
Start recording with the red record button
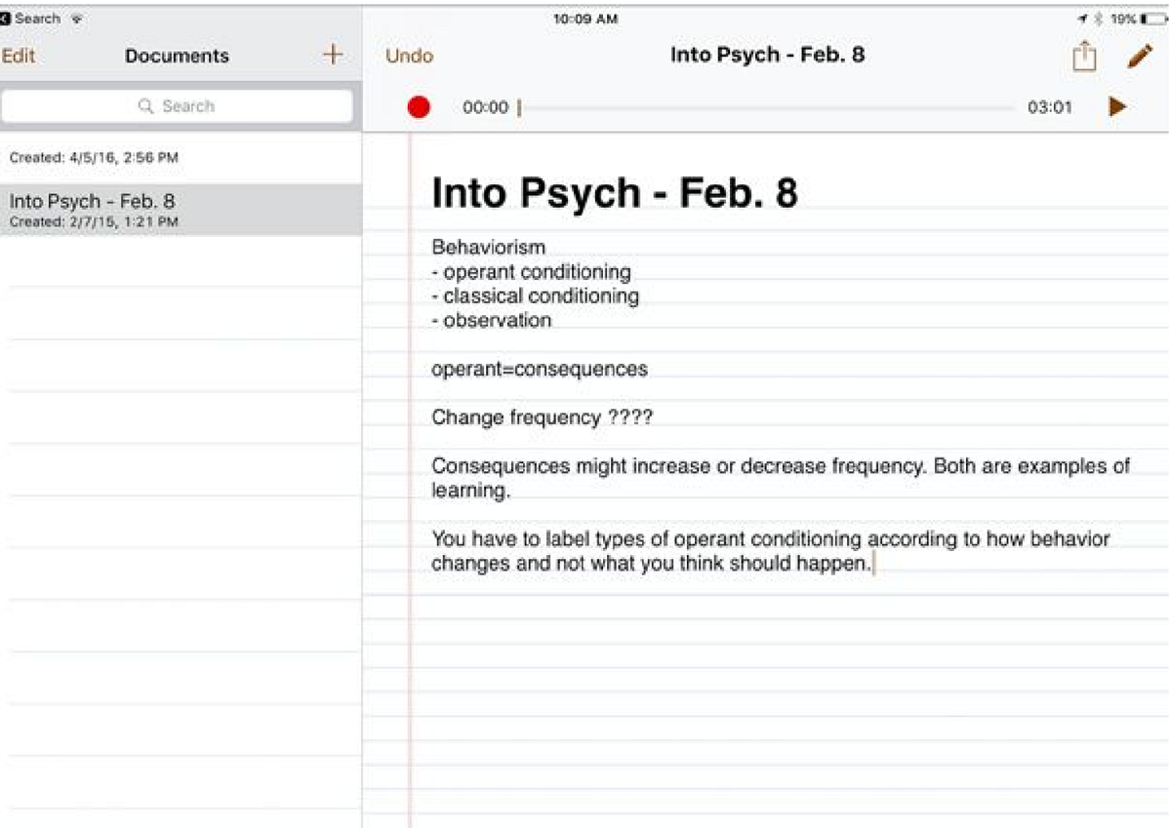point(419,107)
